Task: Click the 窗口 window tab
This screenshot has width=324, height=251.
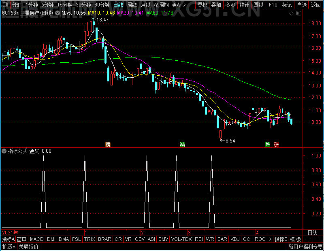Action: [22, 239]
